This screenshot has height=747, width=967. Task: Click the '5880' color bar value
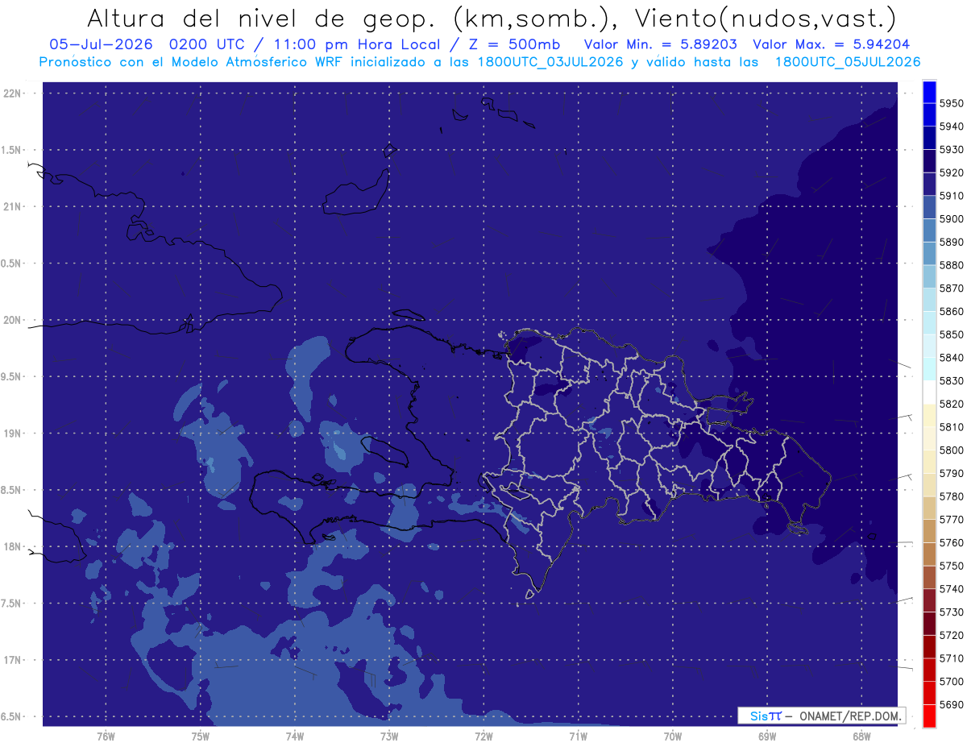[951, 265]
